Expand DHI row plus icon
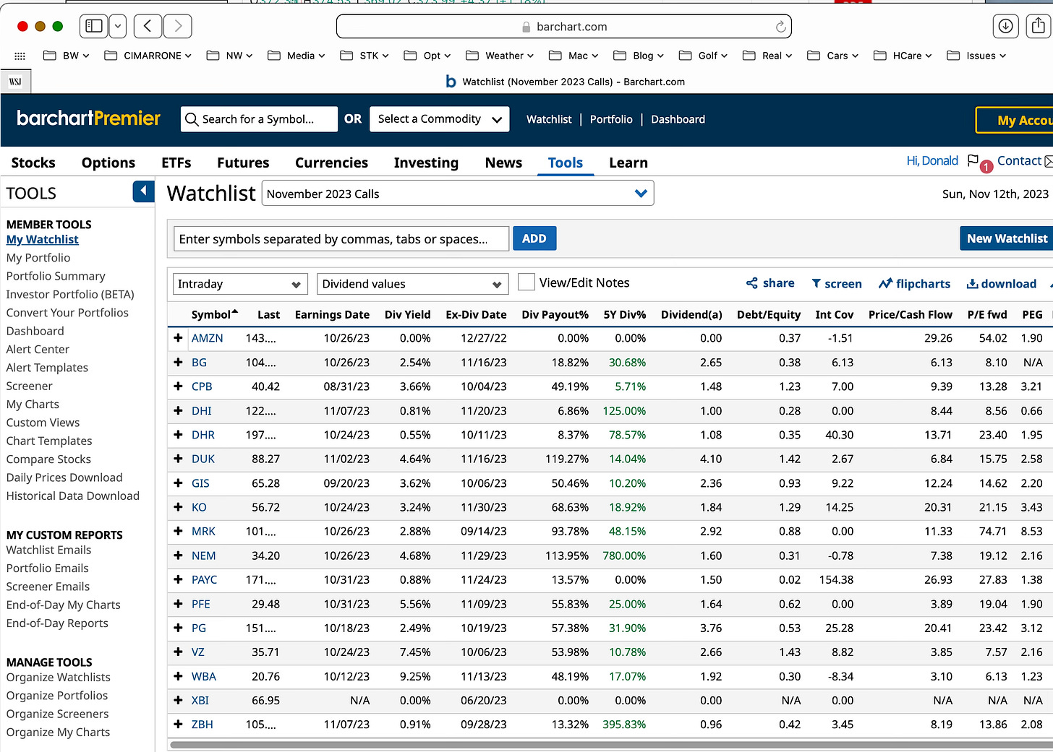Image resolution: width=1053 pixels, height=752 pixels. point(178,410)
